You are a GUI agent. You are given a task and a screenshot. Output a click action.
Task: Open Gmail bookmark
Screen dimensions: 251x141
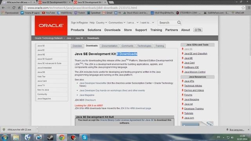click(x=107, y=13)
